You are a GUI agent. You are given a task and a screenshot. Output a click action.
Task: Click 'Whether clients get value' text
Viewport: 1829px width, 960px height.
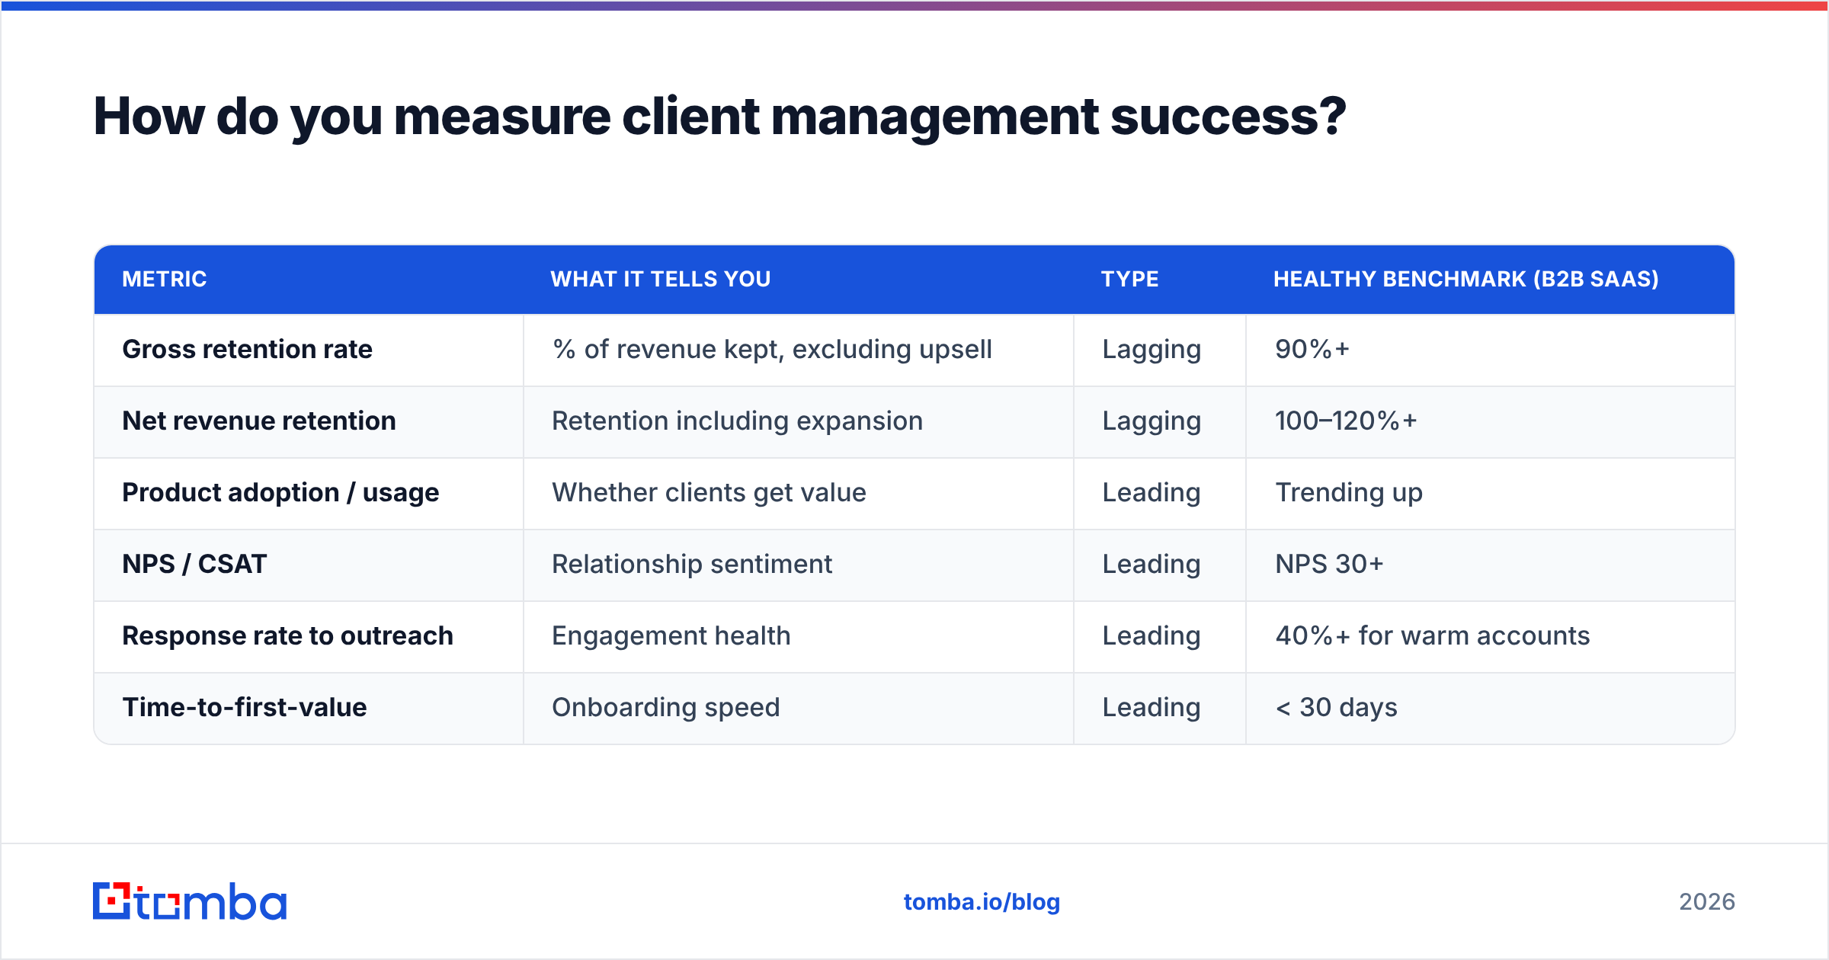coord(709,493)
